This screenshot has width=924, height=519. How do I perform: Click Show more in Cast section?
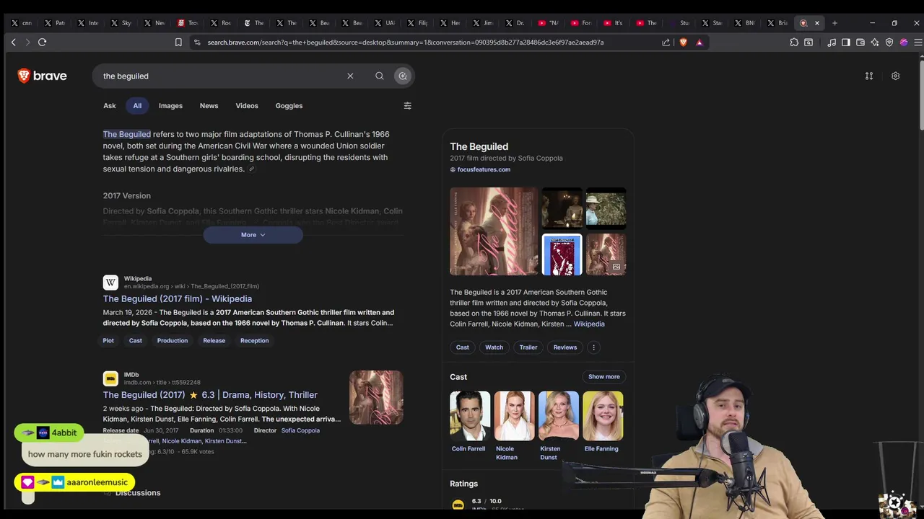604,377
